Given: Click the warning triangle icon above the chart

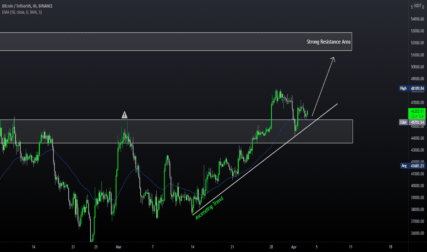Looking at the screenshot, I should tap(125, 115).
